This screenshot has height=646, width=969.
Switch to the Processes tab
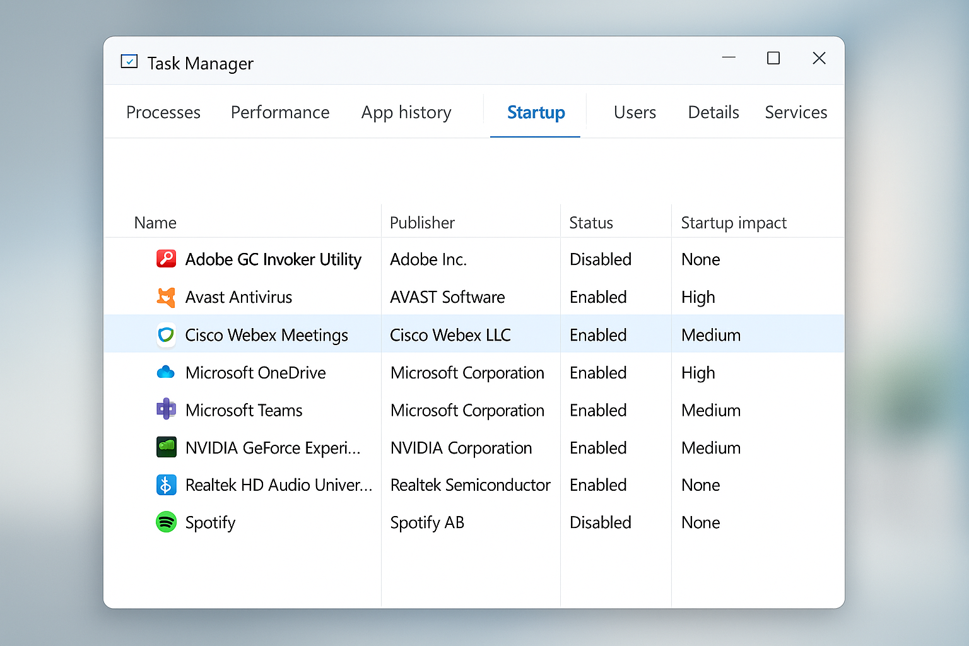[x=163, y=112]
